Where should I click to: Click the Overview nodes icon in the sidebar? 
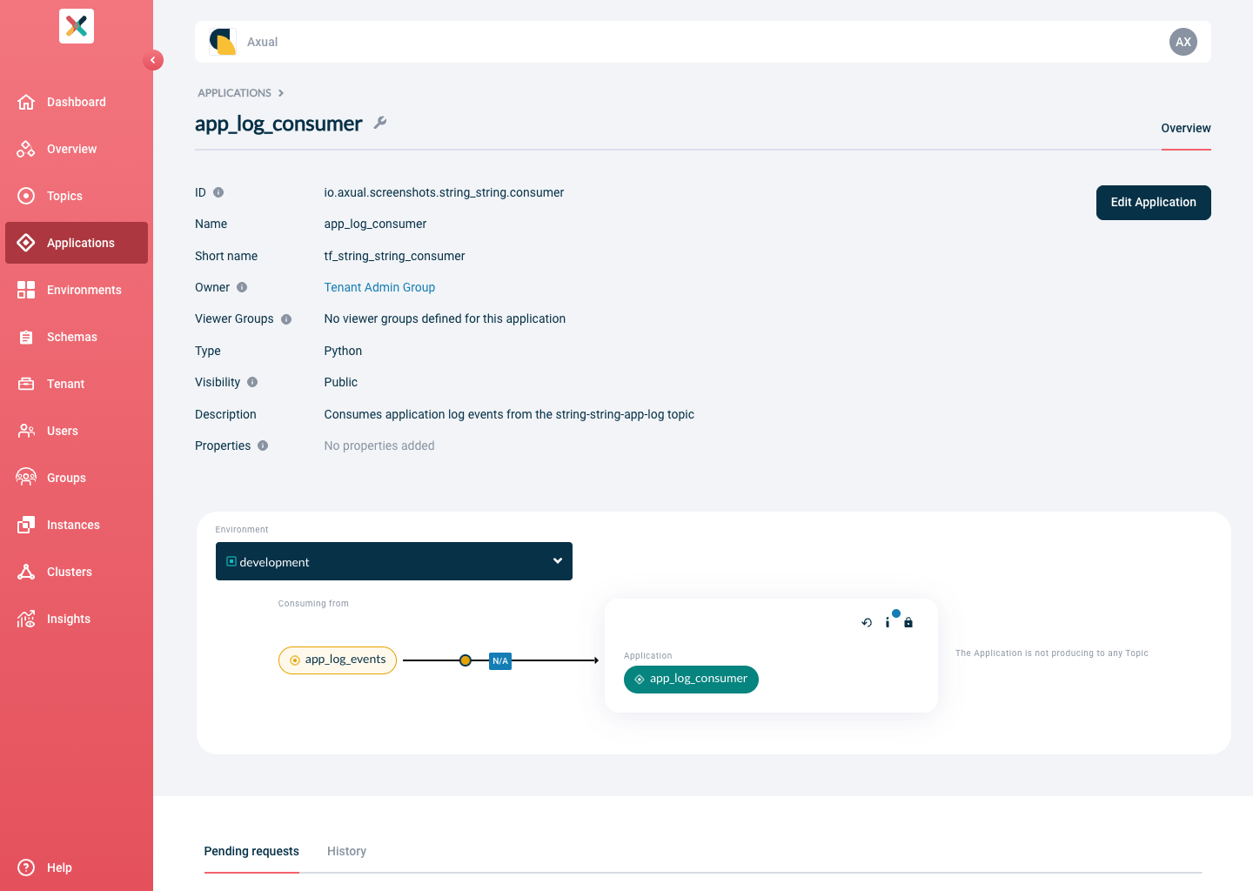point(26,149)
